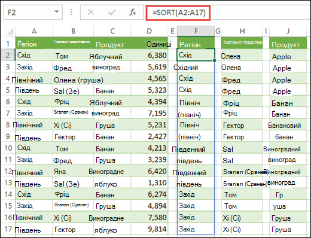This screenshot has height=238, width=311.
Task: Click cell D8 with 5,231
Action: pos(150,124)
